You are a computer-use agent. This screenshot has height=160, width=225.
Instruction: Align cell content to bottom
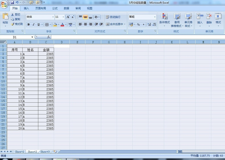(x=90, y=17)
